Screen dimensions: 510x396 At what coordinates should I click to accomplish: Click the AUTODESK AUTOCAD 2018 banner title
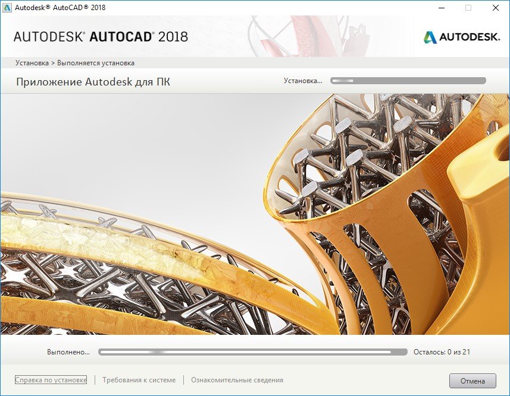(x=101, y=37)
